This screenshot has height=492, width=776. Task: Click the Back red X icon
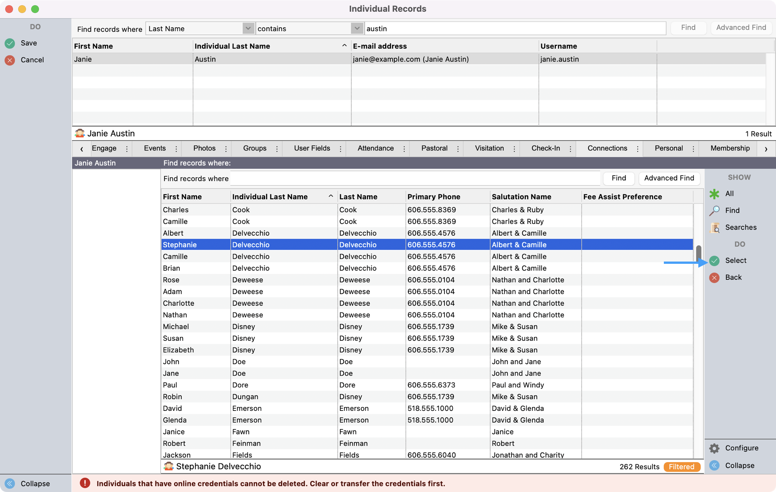click(x=715, y=277)
